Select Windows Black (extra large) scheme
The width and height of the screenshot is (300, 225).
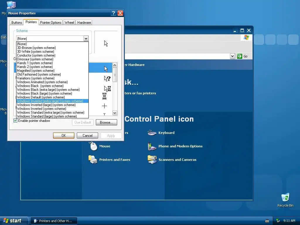52,90
